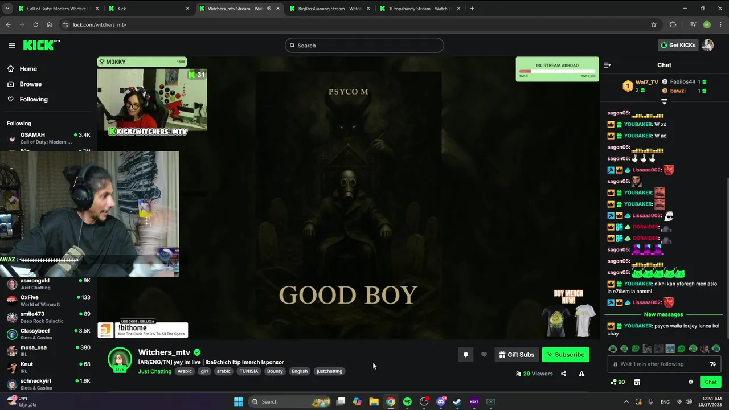Open the Just Chatting category link
This screenshot has height=410, width=729.
(154, 371)
